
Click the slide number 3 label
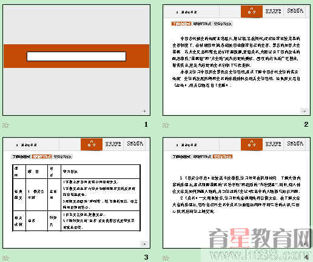point(146,257)
